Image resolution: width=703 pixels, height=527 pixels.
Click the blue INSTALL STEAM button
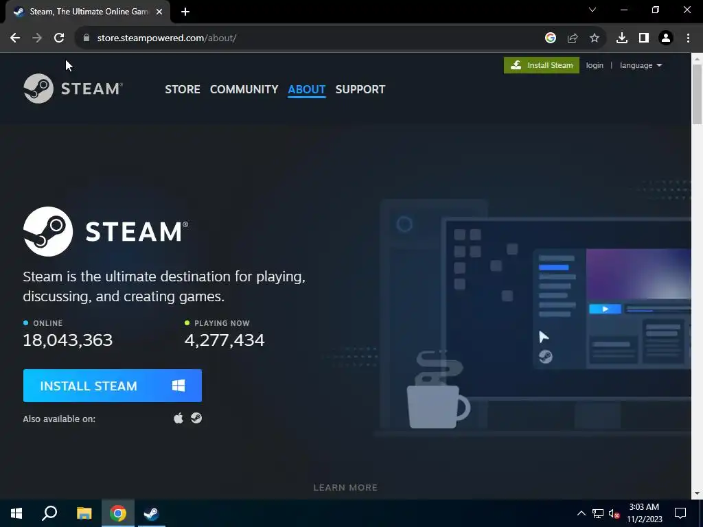point(112,386)
